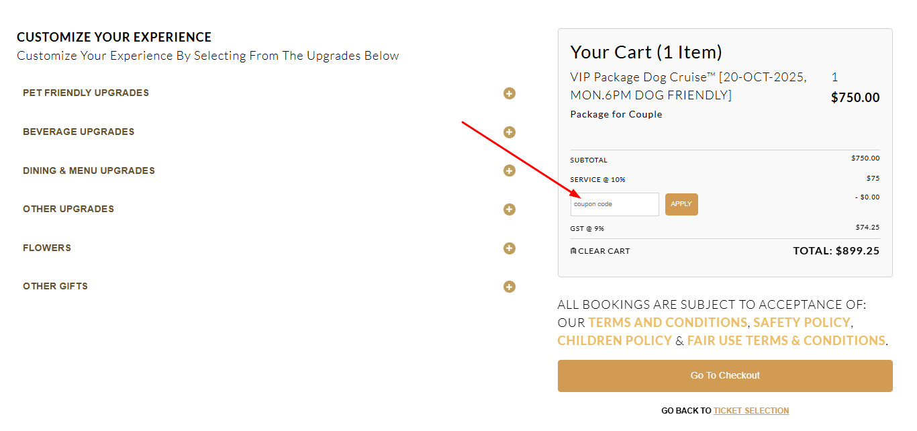Click the plus icon beside Other Upgrades
Viewport: 917px width, 431px height.
point(510,209)
